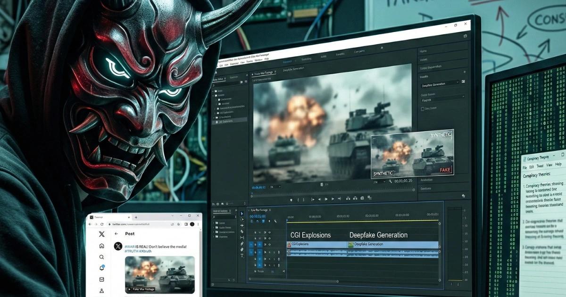566x297 pixels.
Task: Open Notifications bell in X sidebar
Action: [x=101, y=268]
